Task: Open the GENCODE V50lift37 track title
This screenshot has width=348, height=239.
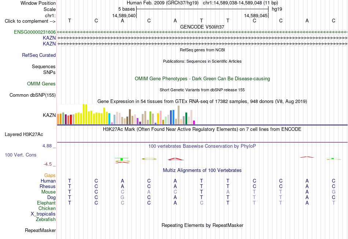Action: pos(202,27)
